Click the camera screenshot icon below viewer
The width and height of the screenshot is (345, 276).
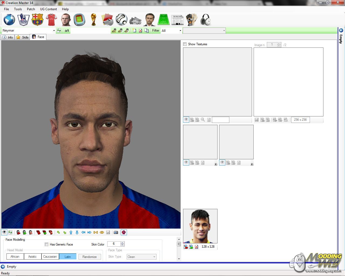click(x=116, y=232)
